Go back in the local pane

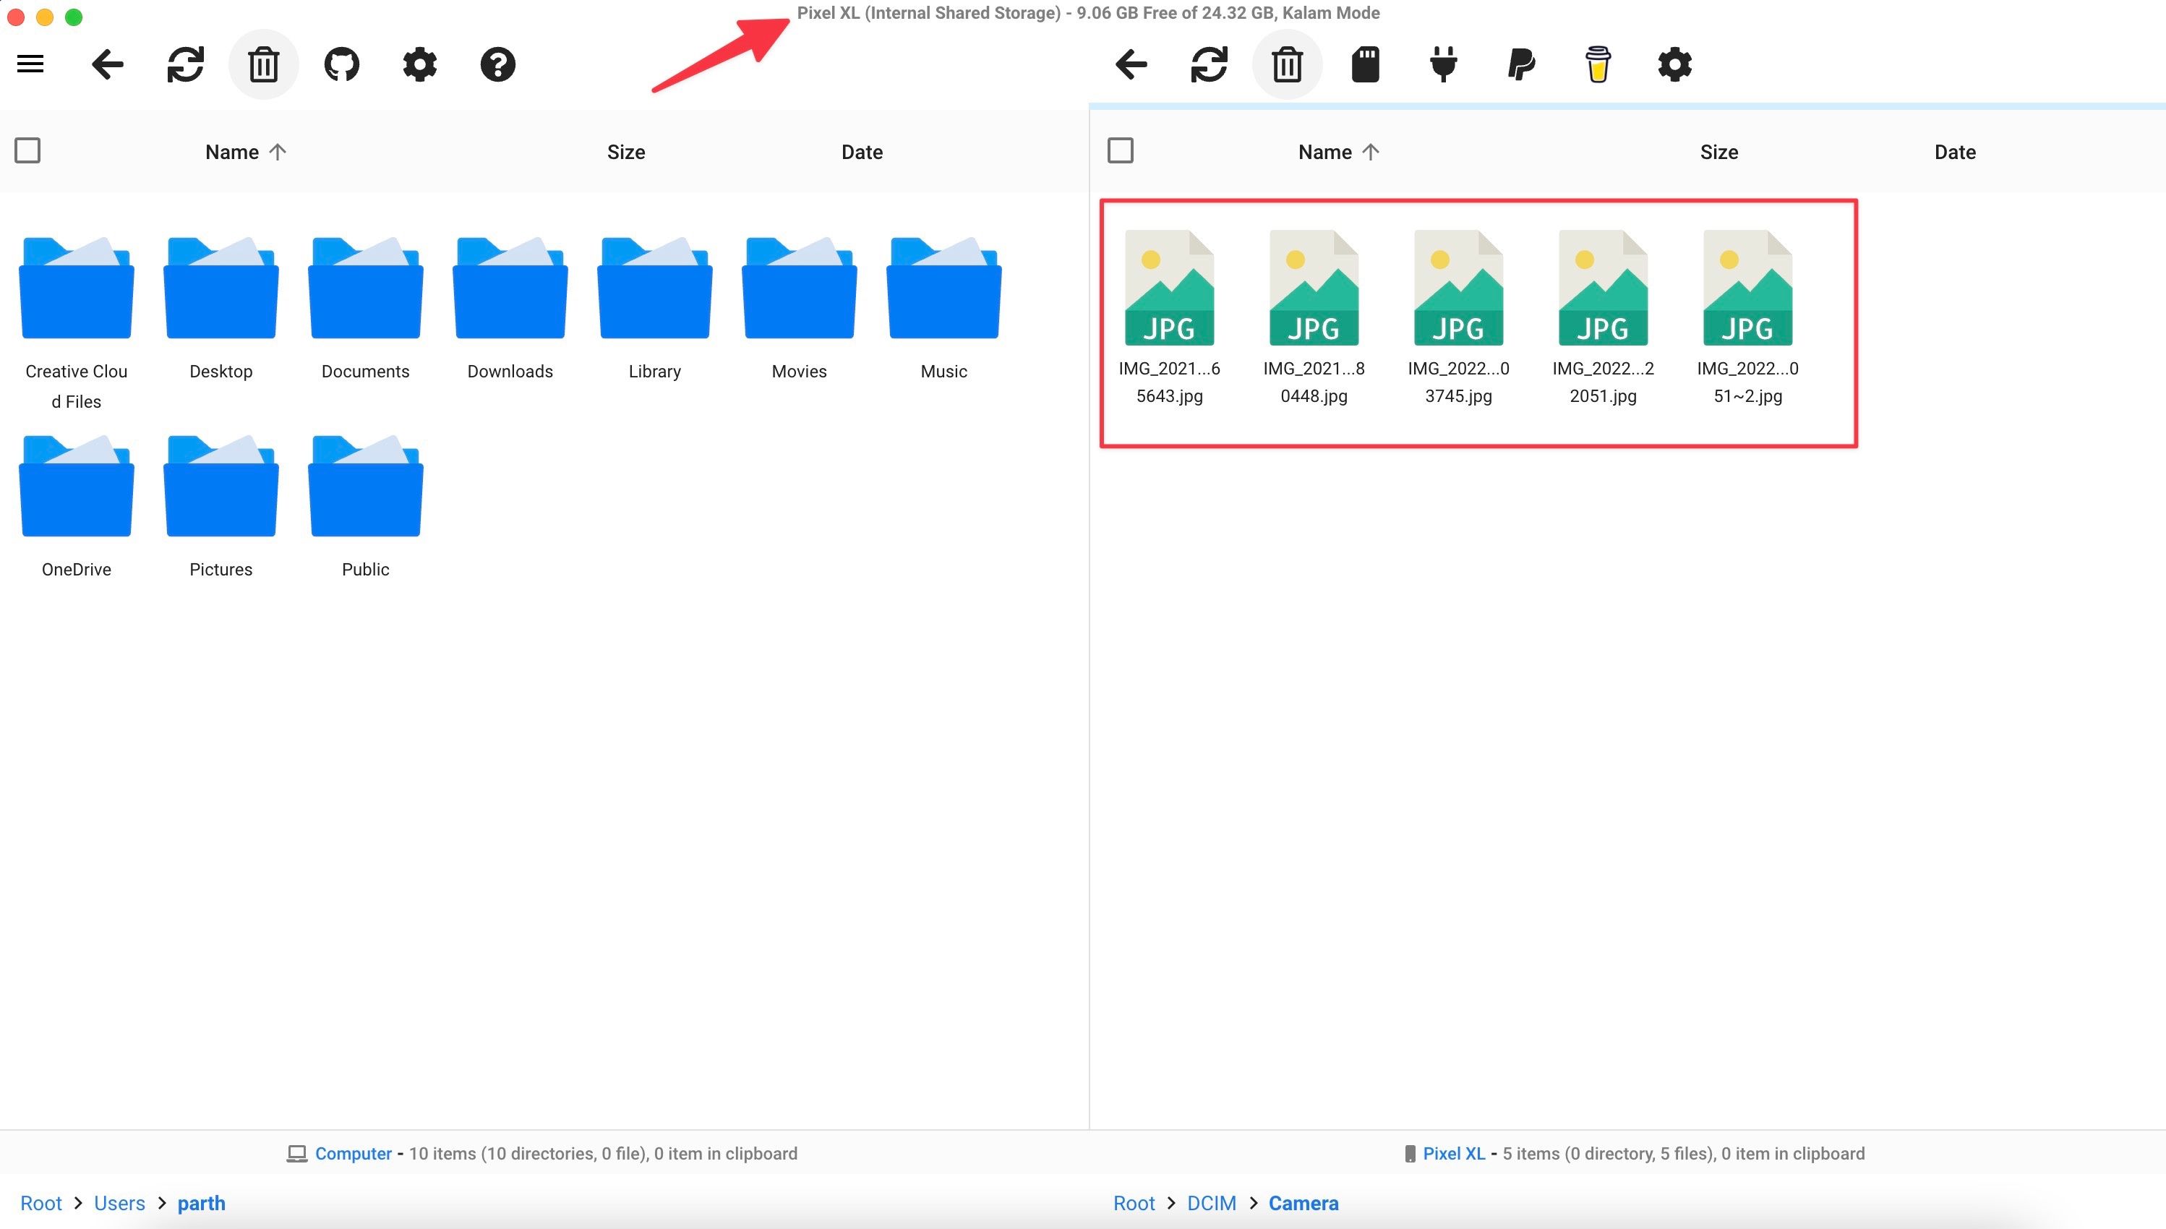(x=108, y=64)
